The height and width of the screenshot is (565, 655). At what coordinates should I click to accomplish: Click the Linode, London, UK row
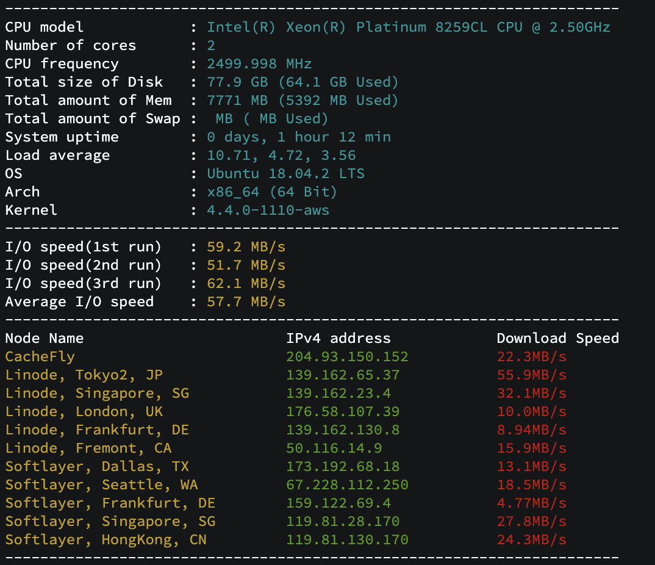(286, 412)
